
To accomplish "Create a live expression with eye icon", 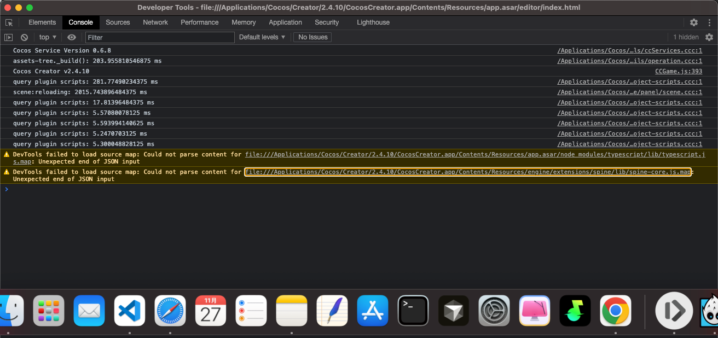I will pos(72,37).
